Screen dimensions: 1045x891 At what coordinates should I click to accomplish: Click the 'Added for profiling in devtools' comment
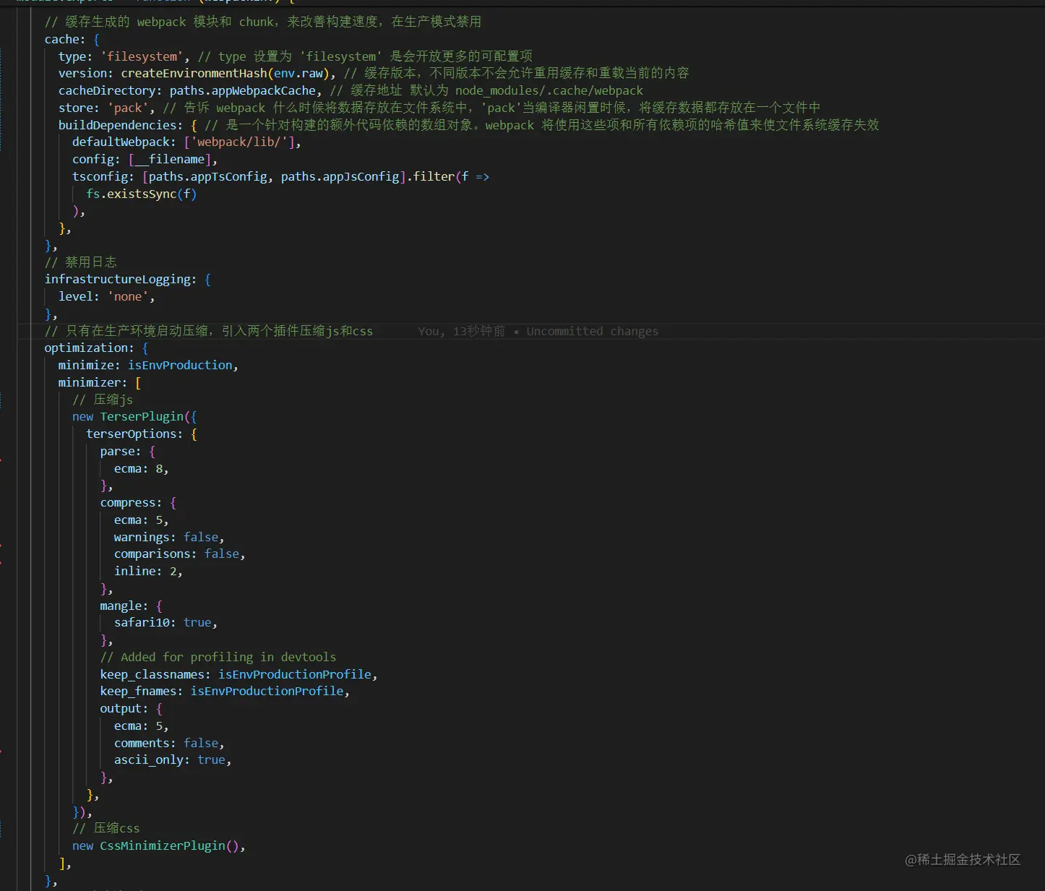pos(218,657)
